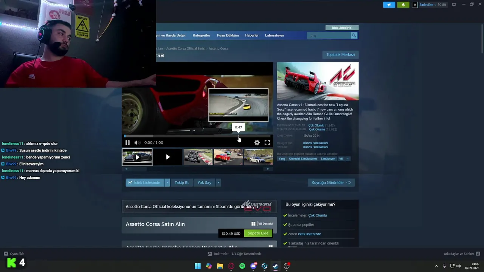Open İndirmeler downloads status
Screen dimensions: 484x272
click(x=234, y=254)
